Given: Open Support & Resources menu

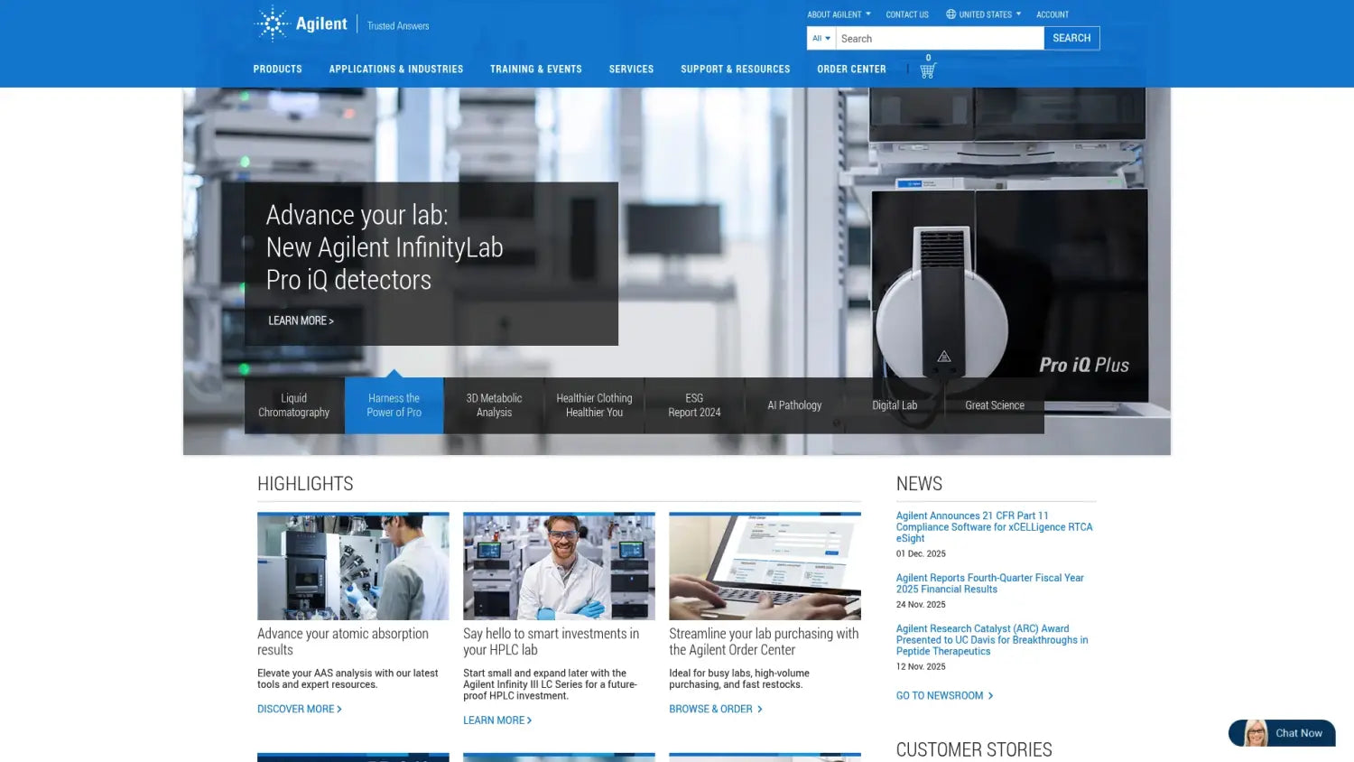Looking at the screenshot, I should point(736,70).
